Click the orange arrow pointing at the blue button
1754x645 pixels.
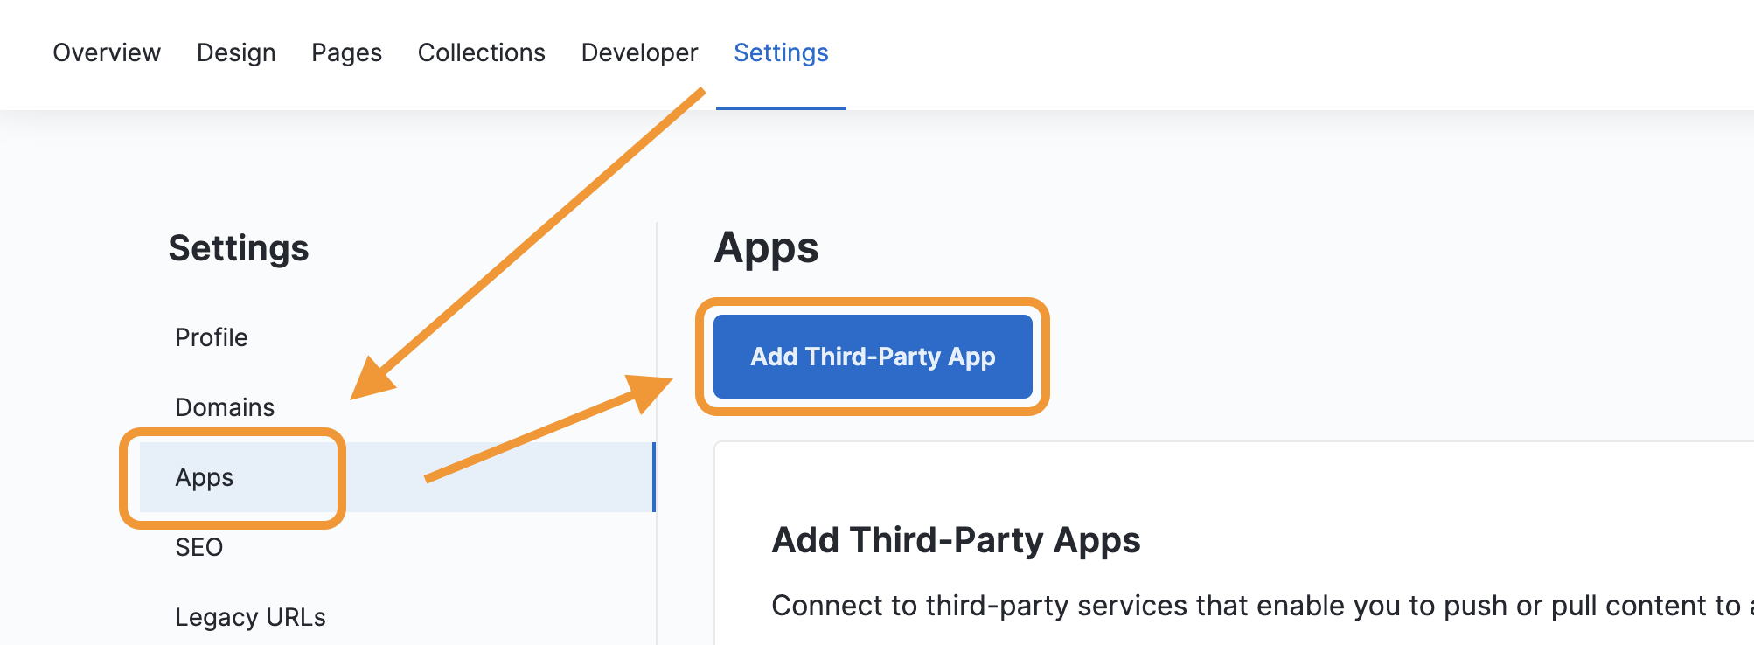coord(549,427)
